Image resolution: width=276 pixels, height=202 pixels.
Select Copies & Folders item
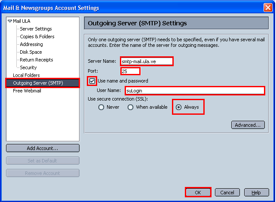[37, 37]
